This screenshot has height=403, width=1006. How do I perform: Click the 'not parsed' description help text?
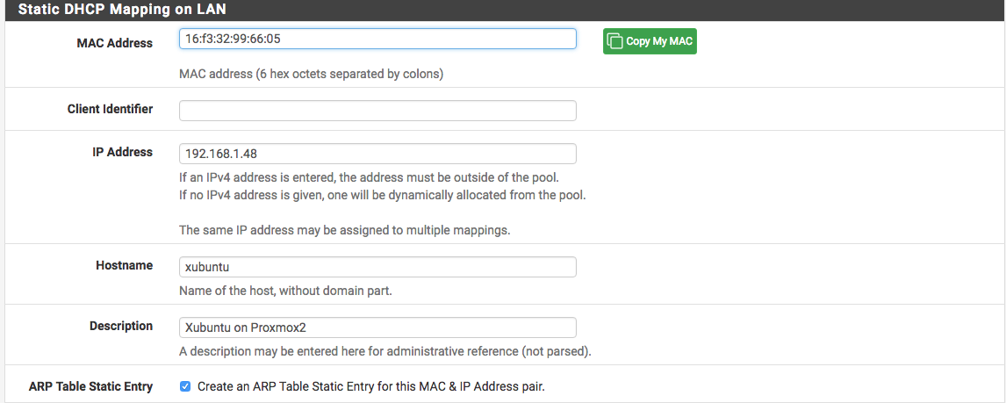pyautogui.click(x=385, y=352)
